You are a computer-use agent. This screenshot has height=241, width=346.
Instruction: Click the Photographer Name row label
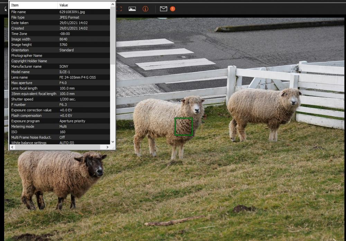27,56
